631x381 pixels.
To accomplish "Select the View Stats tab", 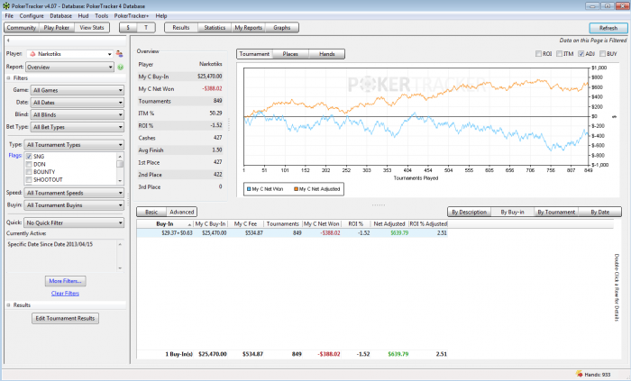I will point(92,28).
